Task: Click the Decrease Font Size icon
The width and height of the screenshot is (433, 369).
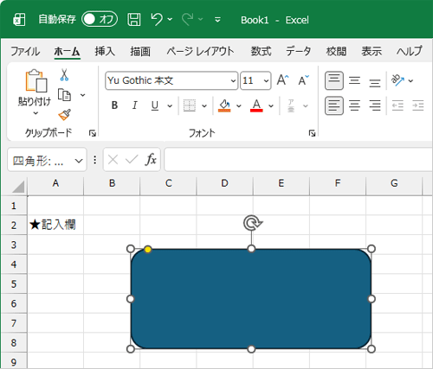Action: point(303,80)
